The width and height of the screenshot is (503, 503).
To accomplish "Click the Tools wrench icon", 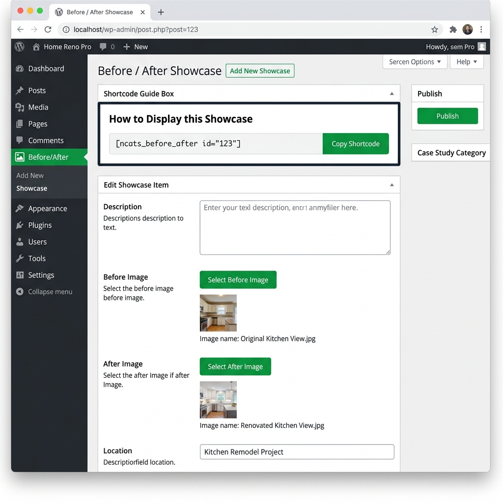I will pos(20,258).
